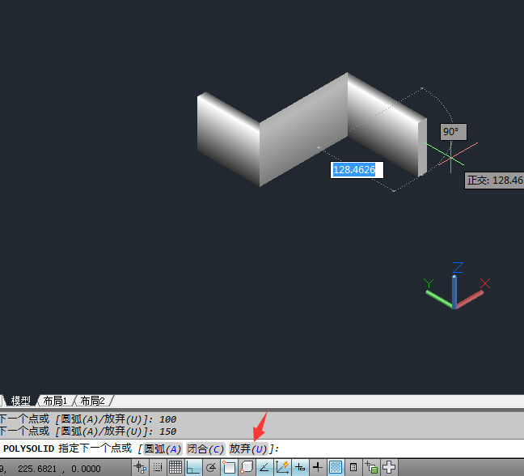Click the 128.4626 dynamic input field

coord(357,170)
